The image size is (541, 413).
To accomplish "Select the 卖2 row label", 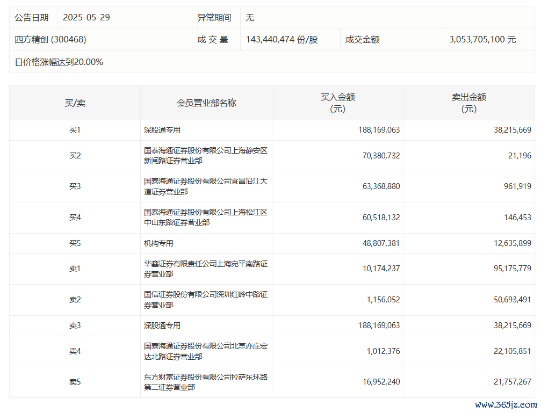I will [75, 300].
